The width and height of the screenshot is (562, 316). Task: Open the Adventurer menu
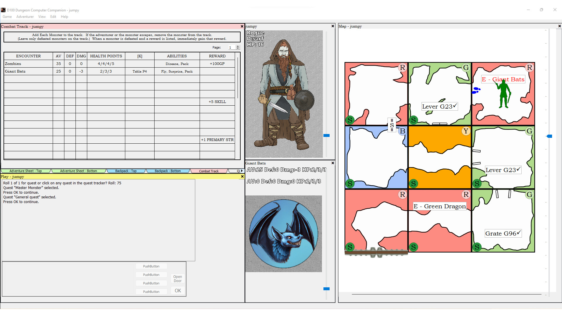pyautogui.click(x=25, y=17)
